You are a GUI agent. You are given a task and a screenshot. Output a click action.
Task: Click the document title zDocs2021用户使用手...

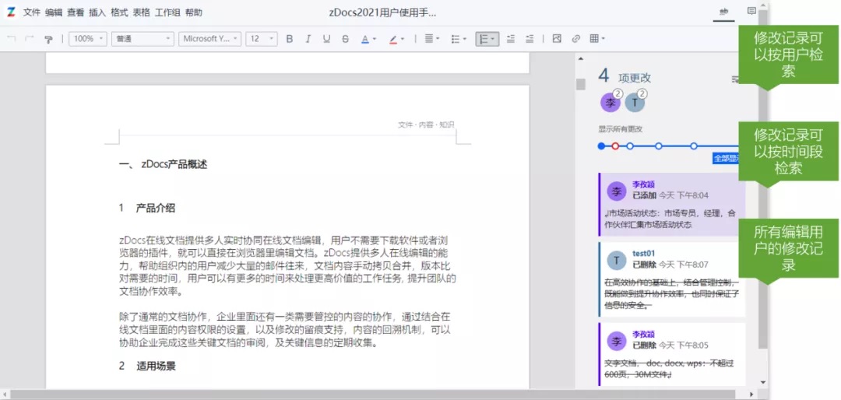pos(382,12)
